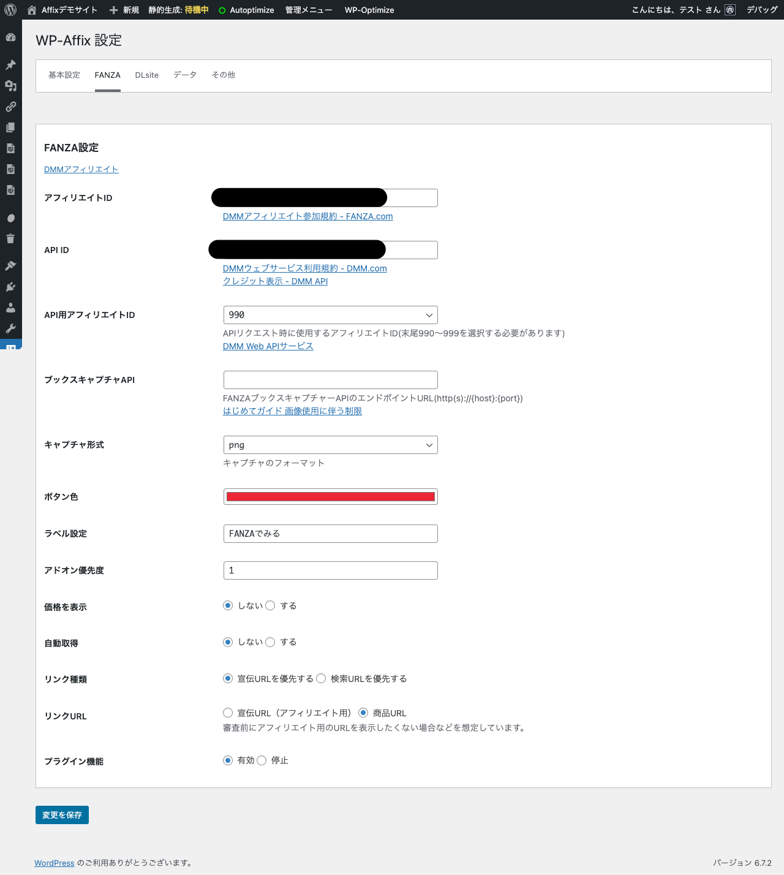Open the Links chain icon in sidebar

coord(10,107)
